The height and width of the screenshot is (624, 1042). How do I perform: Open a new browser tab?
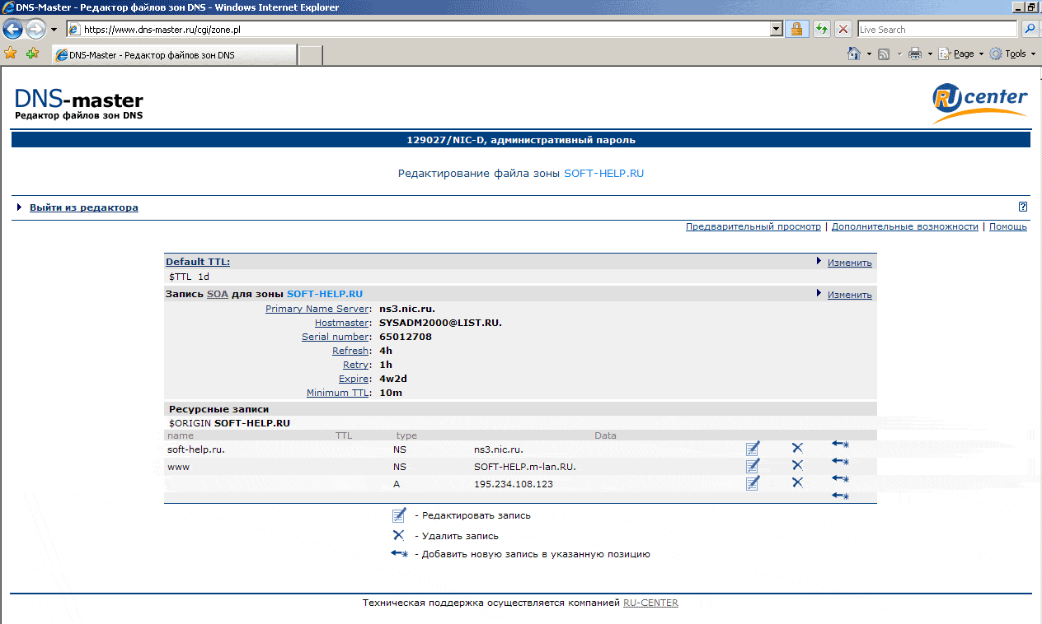(310, 55)
